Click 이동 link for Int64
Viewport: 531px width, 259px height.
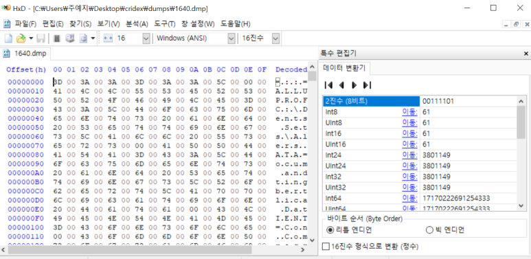(x=409, y=199)
